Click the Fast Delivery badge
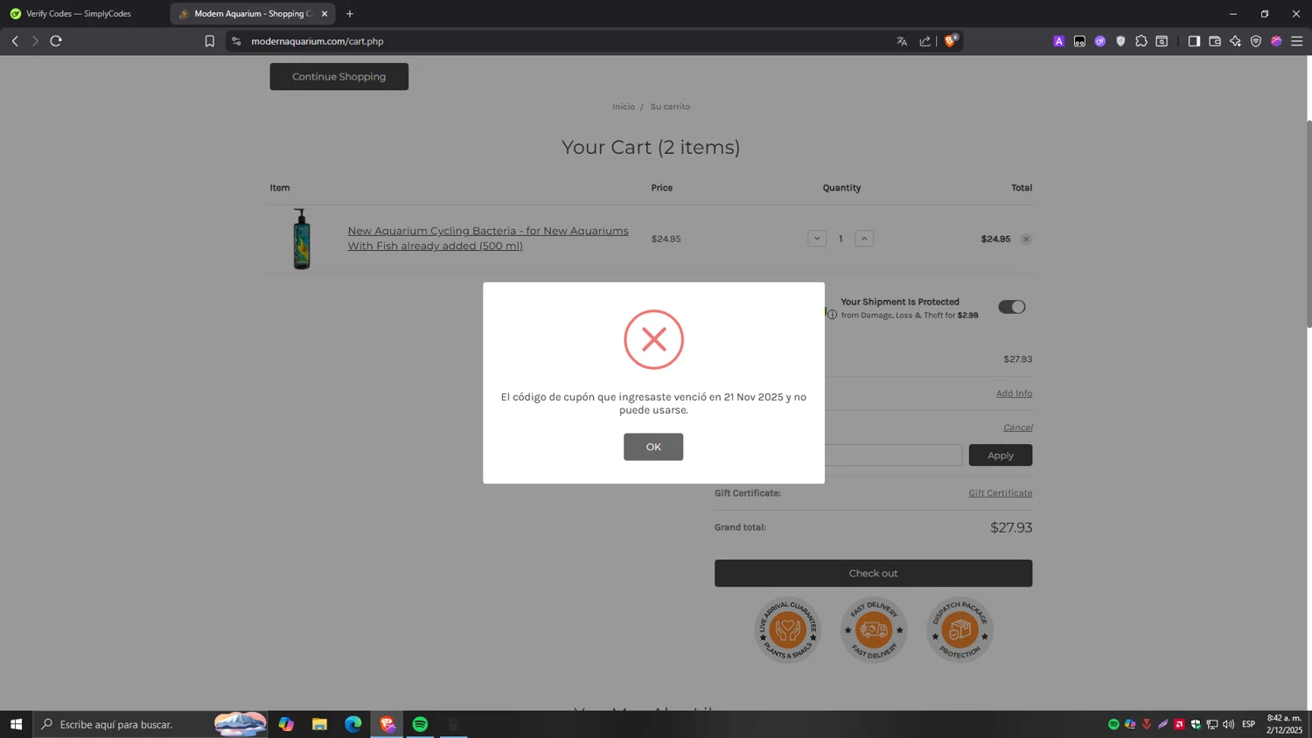Viewport: 1312px width, 738px height. click(x=873, y=630)
